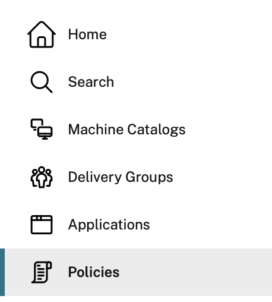Image resolution: width=272 pixels, height=302 pixels.
Task: Click empty row space right of Search
Action: [192, 82]
